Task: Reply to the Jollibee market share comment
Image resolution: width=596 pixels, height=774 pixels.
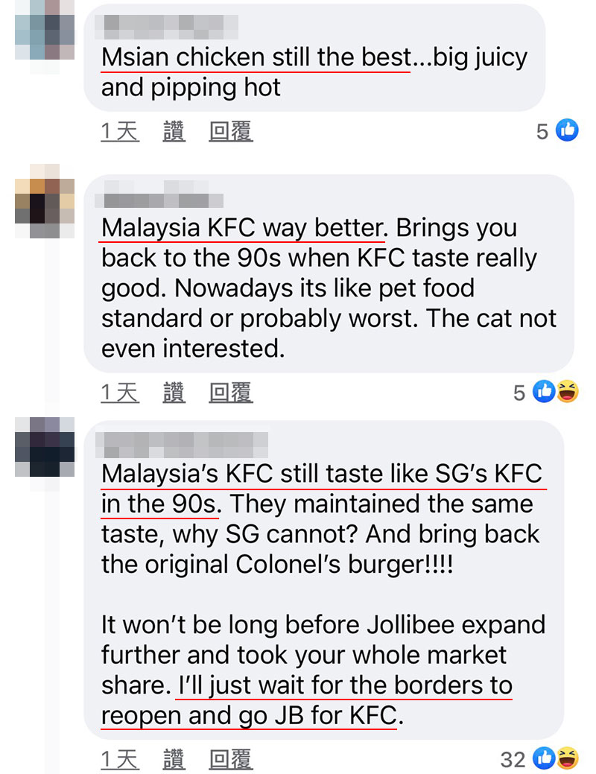Action: 231,759
